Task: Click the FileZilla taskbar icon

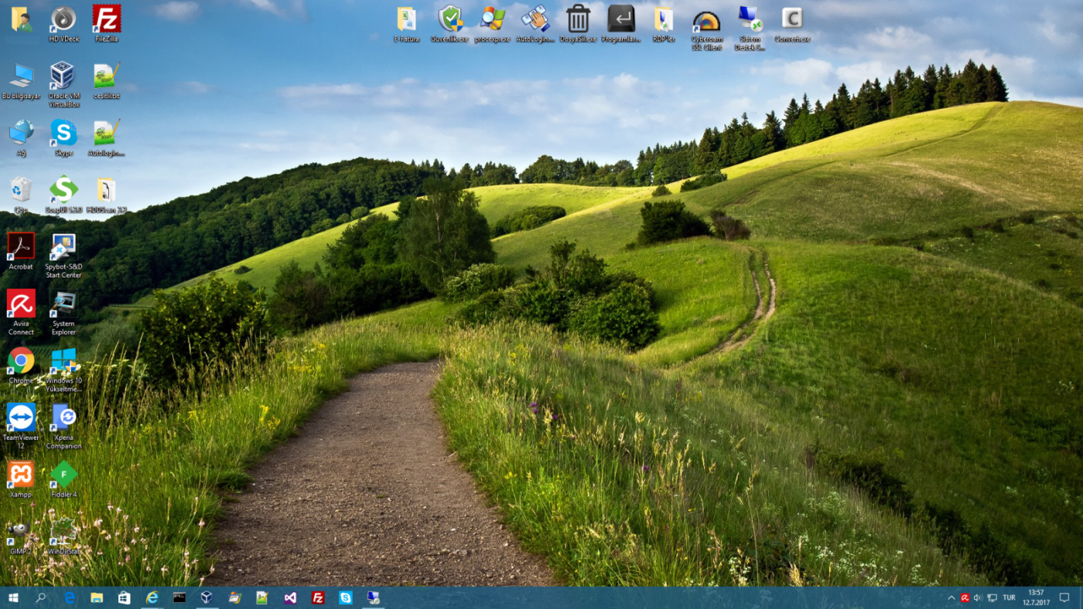Action: [x=317, y=597]
